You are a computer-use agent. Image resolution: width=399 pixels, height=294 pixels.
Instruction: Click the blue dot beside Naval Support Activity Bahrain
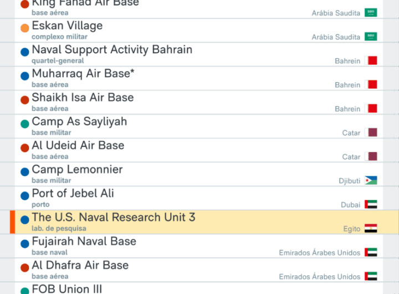[25, 52]
